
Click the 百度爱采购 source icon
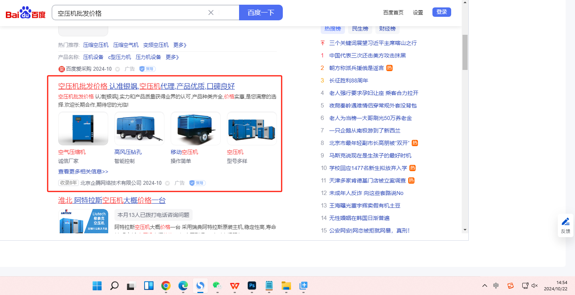[x=61, y=69]
